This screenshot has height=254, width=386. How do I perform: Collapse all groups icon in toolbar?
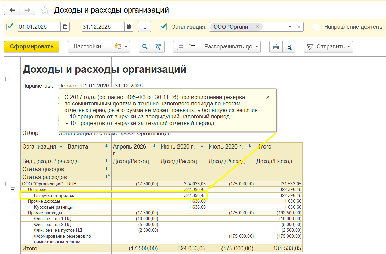tap(192, 46)
